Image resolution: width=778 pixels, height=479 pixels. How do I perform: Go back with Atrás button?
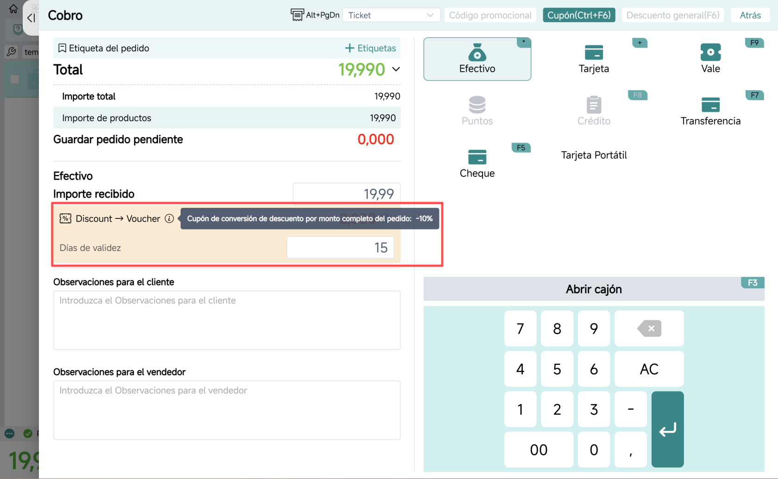(x=750, y=15)
